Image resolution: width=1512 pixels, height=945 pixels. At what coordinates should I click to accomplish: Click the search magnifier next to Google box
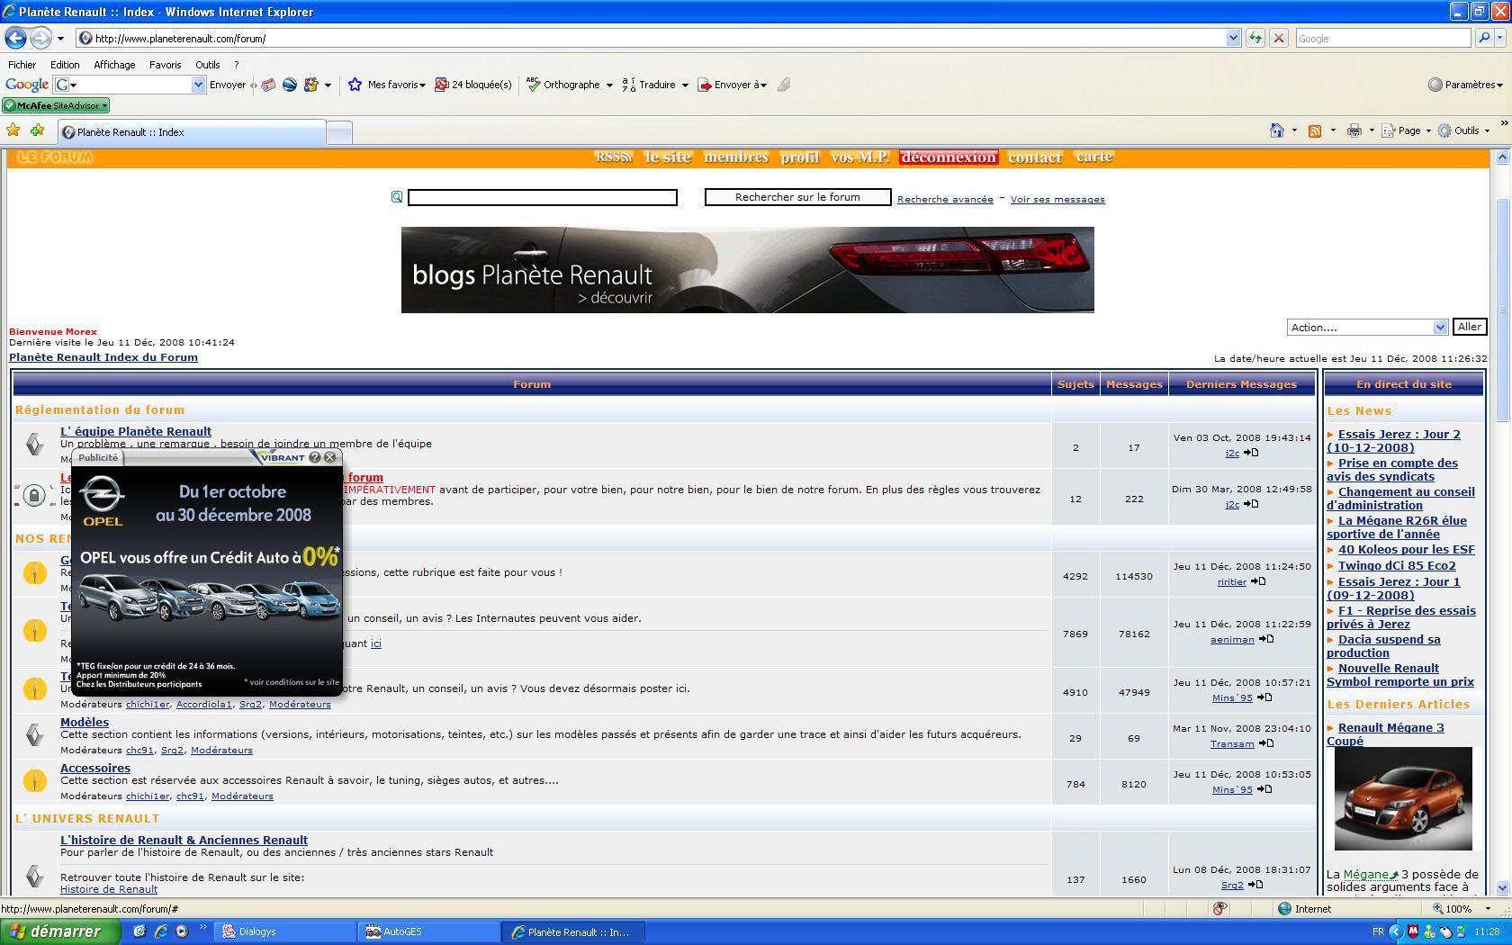tap(1484, 38)
